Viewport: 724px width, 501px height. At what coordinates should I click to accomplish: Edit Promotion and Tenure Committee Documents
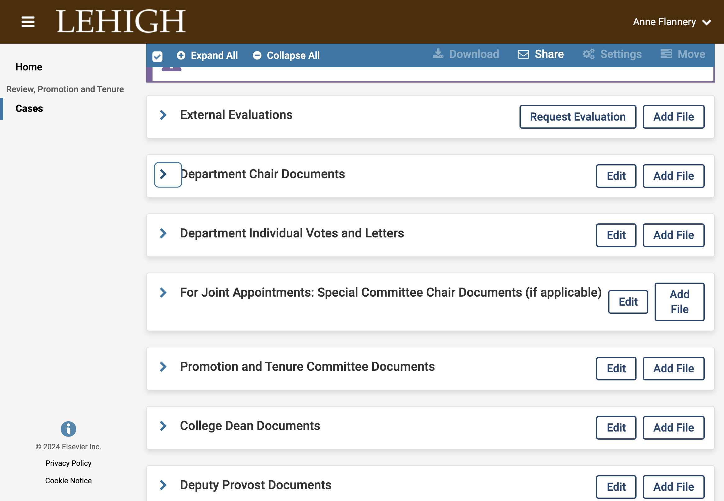pyautogui.click(x=616, y=369)
